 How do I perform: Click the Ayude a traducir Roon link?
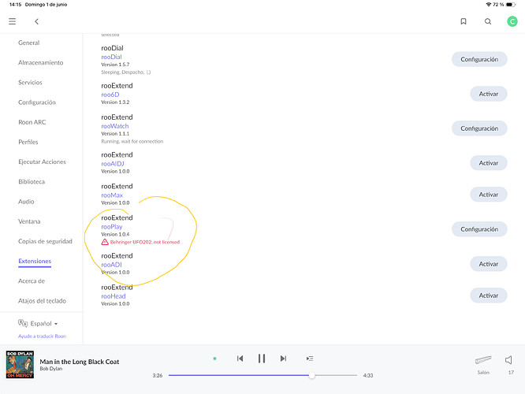coord(43,336)
